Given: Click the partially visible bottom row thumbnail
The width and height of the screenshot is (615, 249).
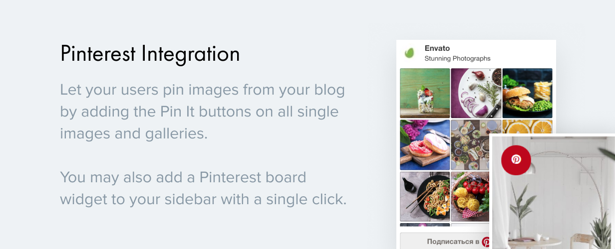Looking at the screenshot, I should point(425,225).
